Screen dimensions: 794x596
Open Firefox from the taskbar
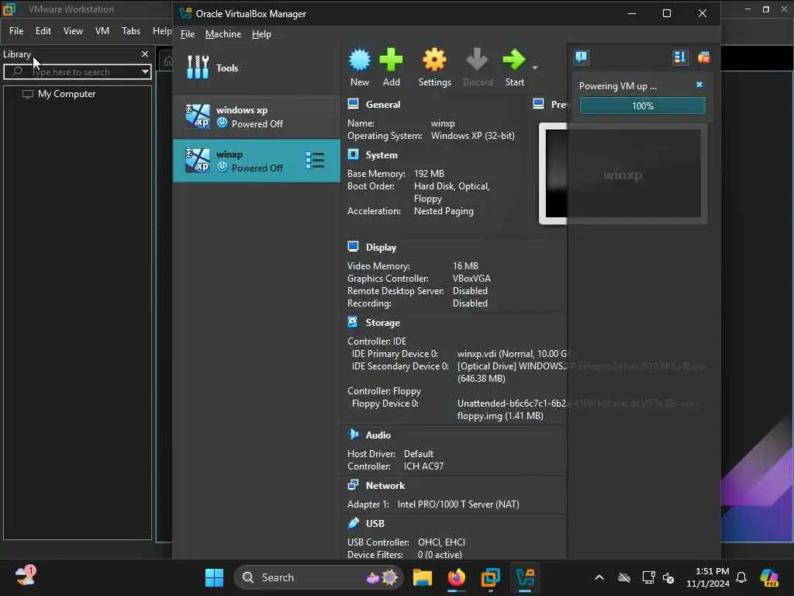tap(456, 577)
